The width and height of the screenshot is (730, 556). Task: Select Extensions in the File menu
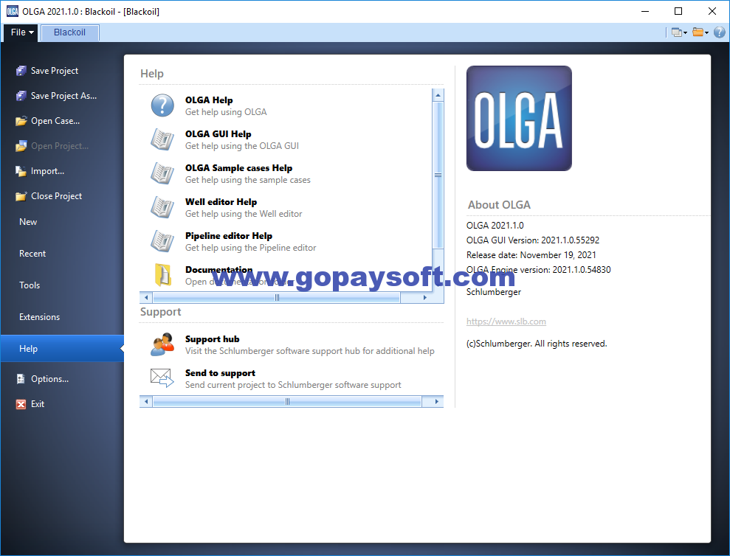40,317
